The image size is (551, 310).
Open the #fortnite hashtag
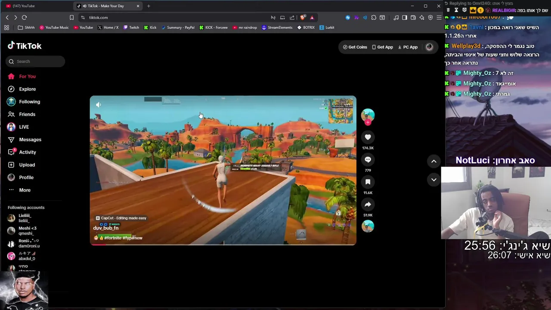(113, 238)
